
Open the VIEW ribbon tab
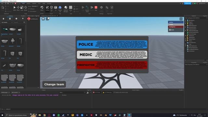pos(44,4)
